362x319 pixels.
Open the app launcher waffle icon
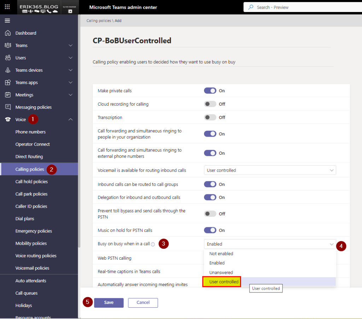click(7, 7)
